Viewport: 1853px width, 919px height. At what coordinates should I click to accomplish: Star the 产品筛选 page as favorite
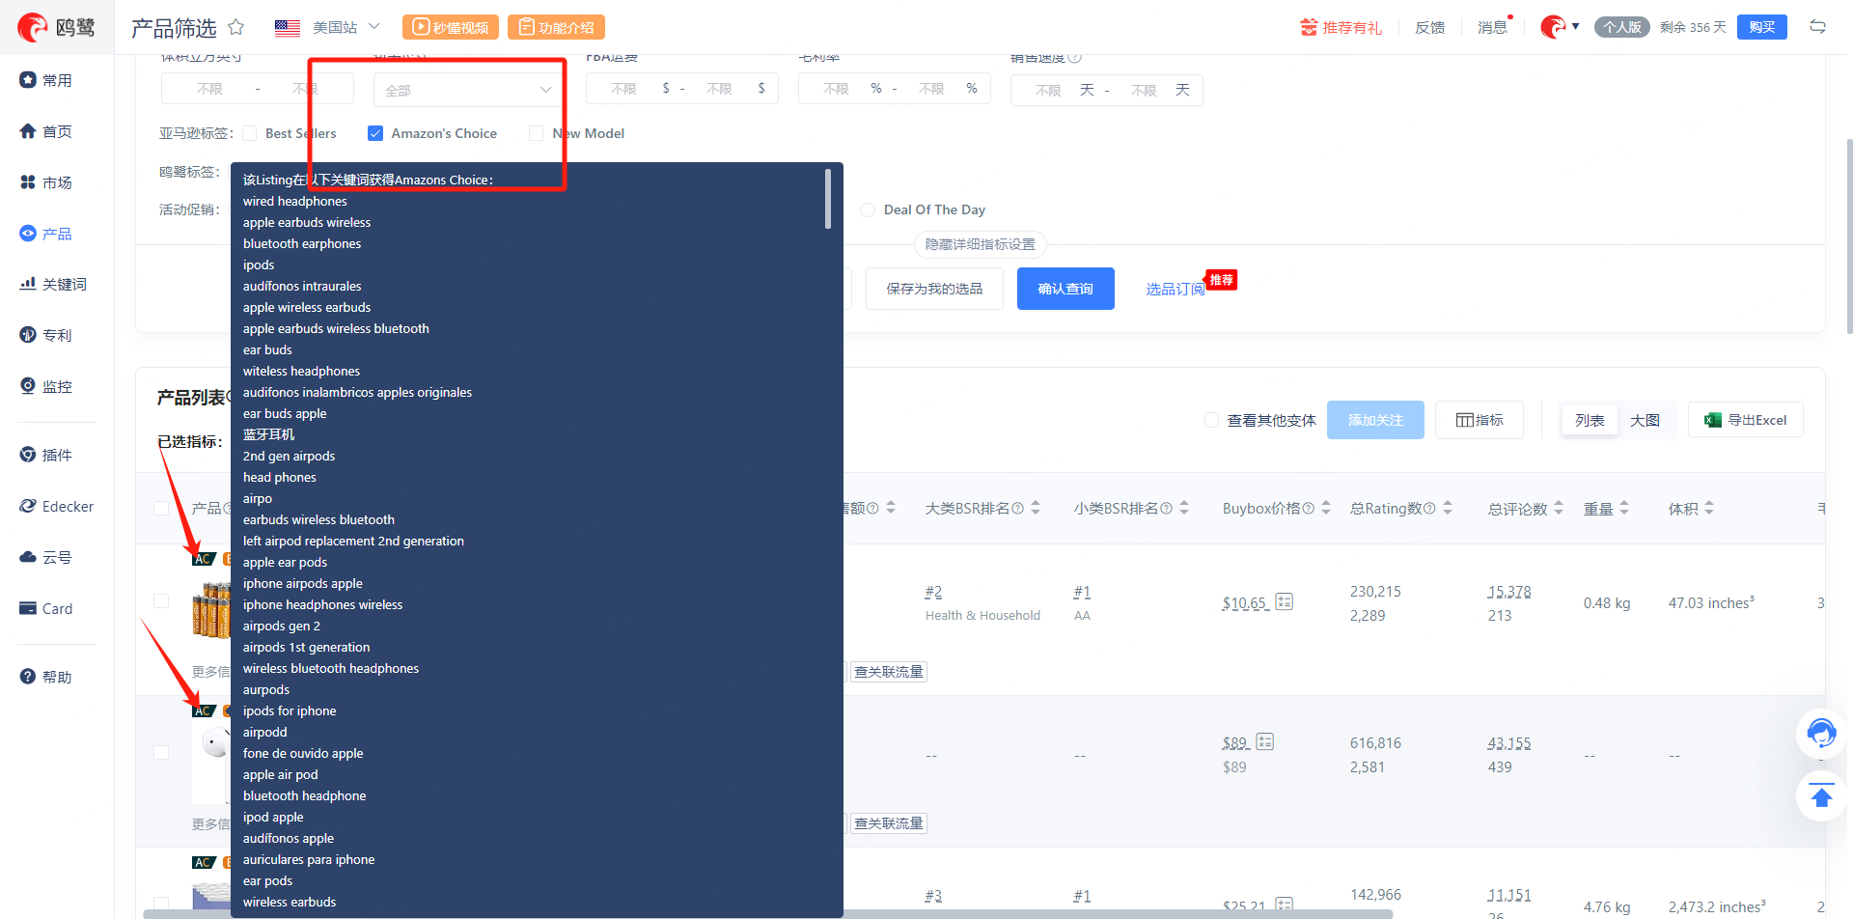[235, 27]
